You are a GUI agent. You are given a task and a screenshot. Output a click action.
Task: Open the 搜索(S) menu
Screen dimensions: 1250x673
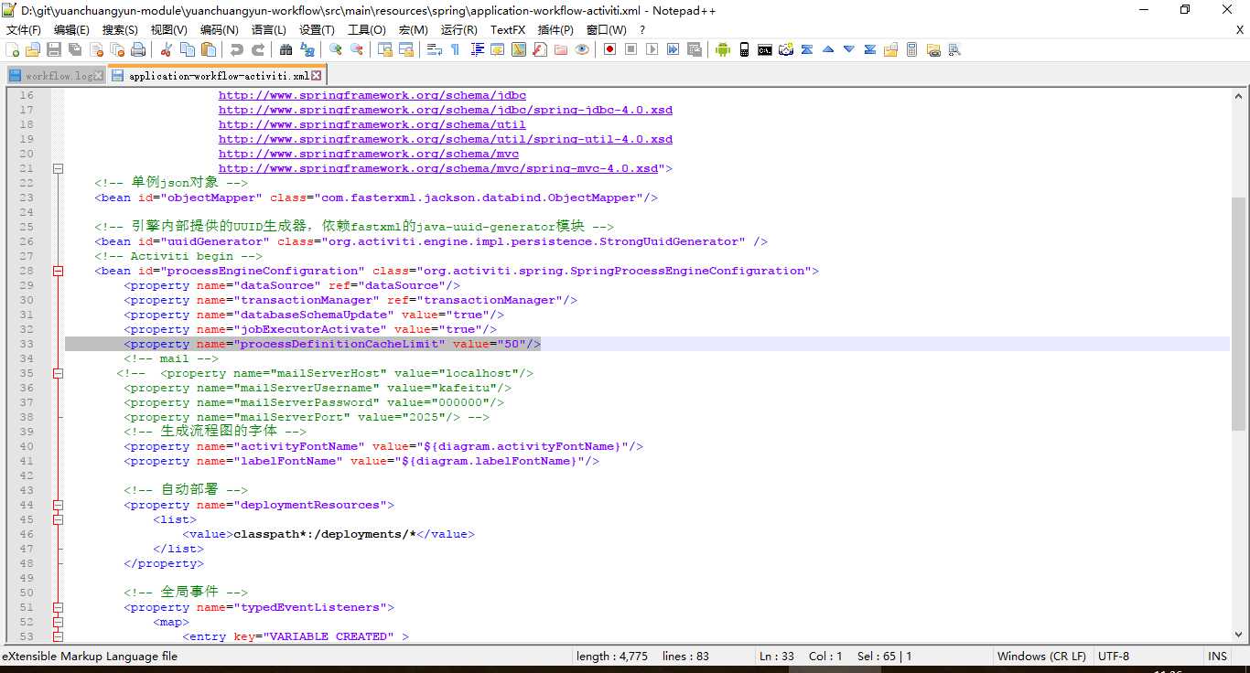click(x=120, y=30)
